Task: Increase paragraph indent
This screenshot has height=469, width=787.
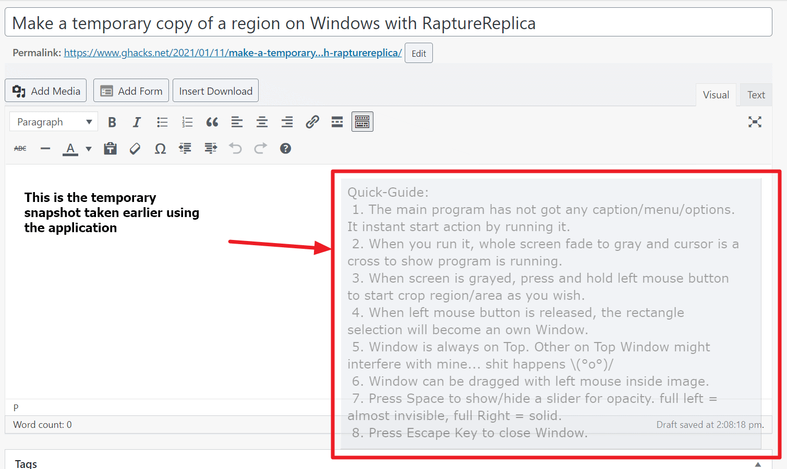Action: tap(210, 148)
